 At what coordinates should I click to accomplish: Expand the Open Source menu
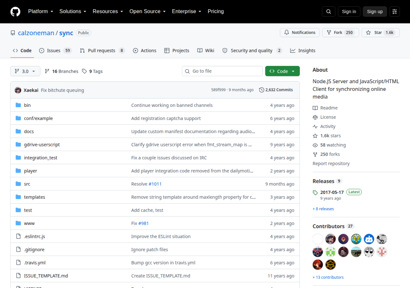(x=147, y=12)
